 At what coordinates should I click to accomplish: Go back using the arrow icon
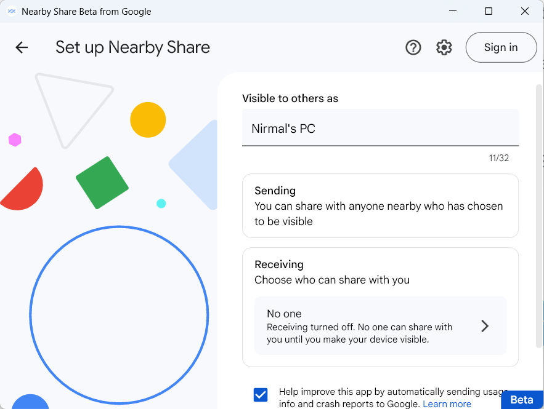pos(22,47)
